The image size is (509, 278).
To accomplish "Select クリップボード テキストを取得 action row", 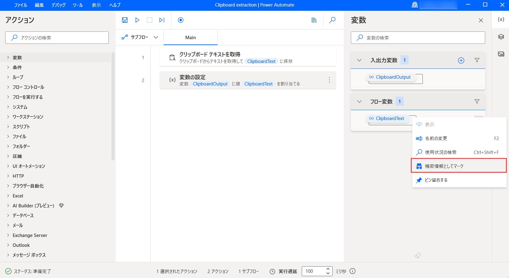I will (x=248, y=57).
